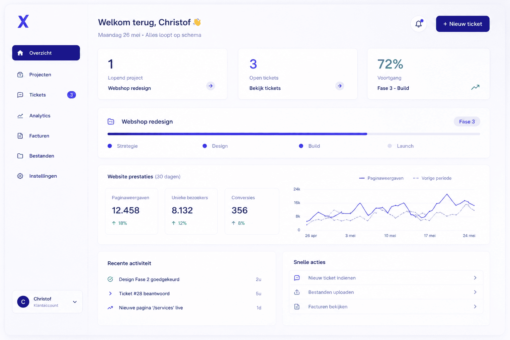Click the Facturen document icon in sidebar

click(x=20, y=136)
